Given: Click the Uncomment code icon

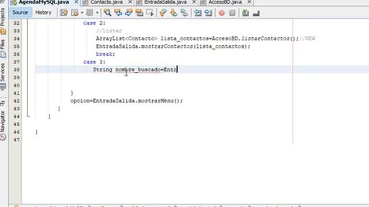Looking at the screenshot, I should point(256,13).
